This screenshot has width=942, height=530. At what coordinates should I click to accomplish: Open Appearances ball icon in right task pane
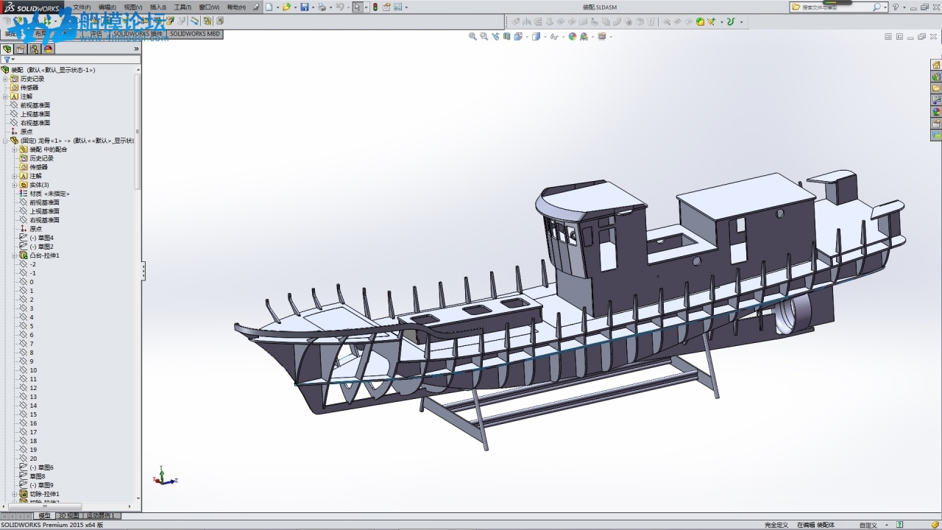click(936, 112)
